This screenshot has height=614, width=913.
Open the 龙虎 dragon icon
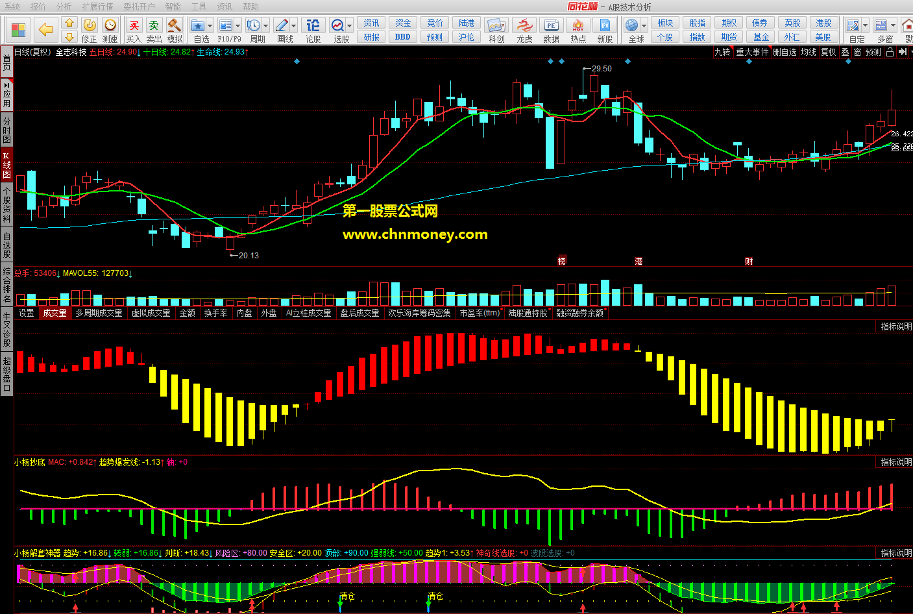point(524,25)
